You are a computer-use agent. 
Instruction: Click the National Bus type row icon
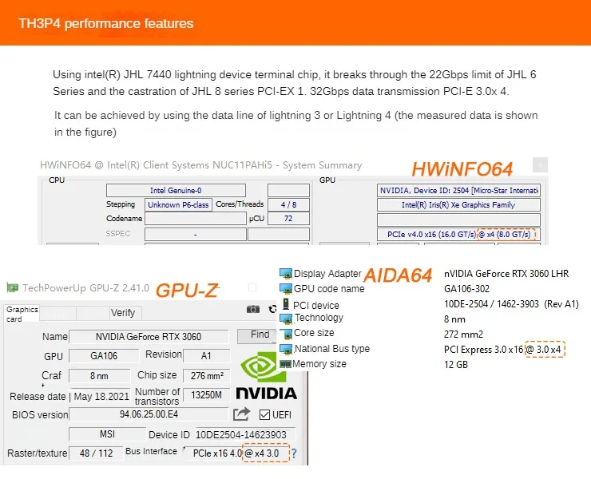(287, 350)
